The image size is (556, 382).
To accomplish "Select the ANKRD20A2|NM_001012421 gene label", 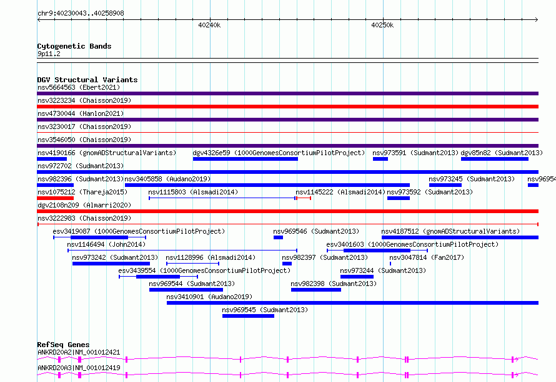I will tap(79, 352).
